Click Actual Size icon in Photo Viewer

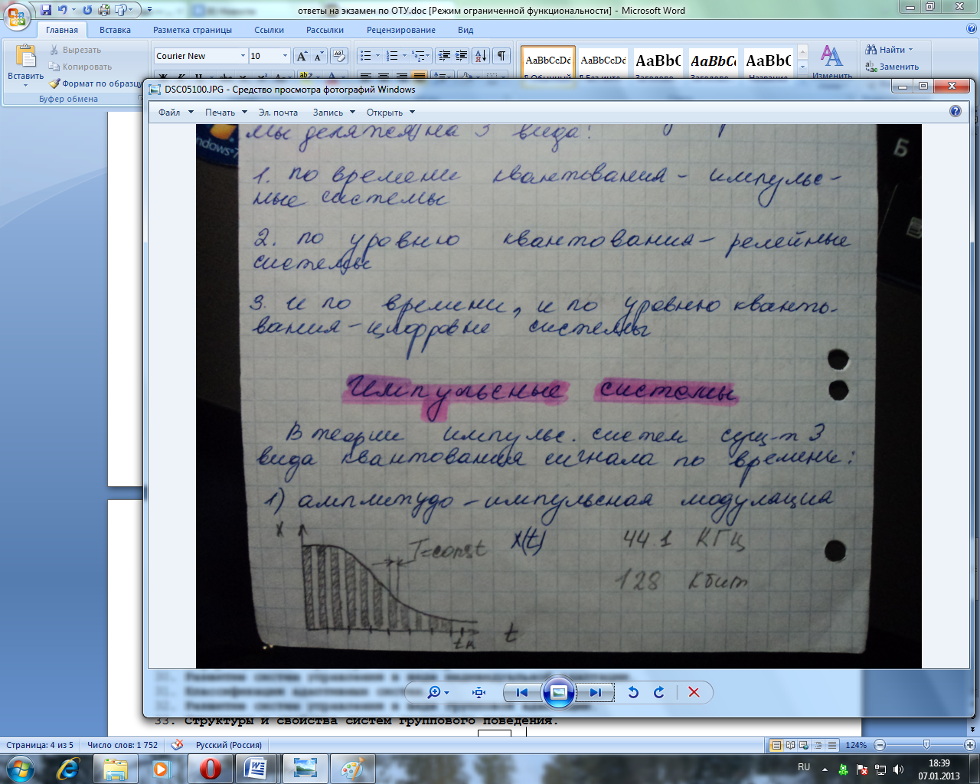pos(479,692)
